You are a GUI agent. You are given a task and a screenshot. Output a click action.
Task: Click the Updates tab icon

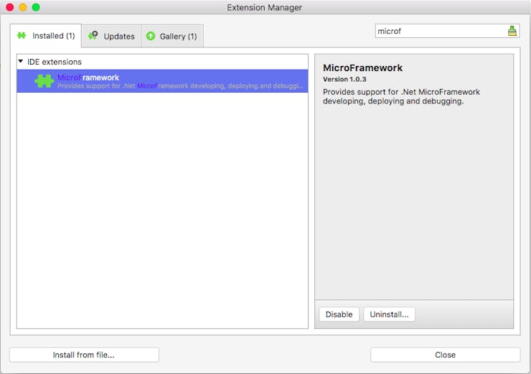point(93,35)
